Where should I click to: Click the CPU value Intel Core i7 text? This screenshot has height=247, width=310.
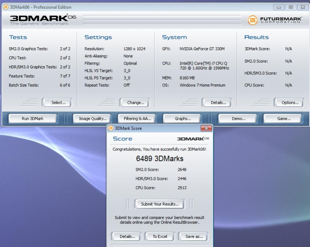coord(204,66)
